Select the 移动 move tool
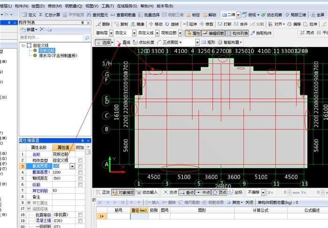The width and height of the screenshot is (328, 228). [x=156, y=24]
